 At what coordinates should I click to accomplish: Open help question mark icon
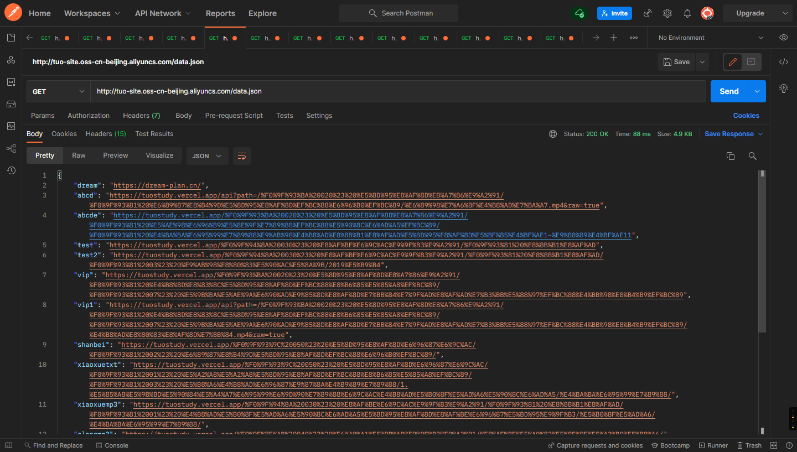pyautogui.click(x=789, y=445)
